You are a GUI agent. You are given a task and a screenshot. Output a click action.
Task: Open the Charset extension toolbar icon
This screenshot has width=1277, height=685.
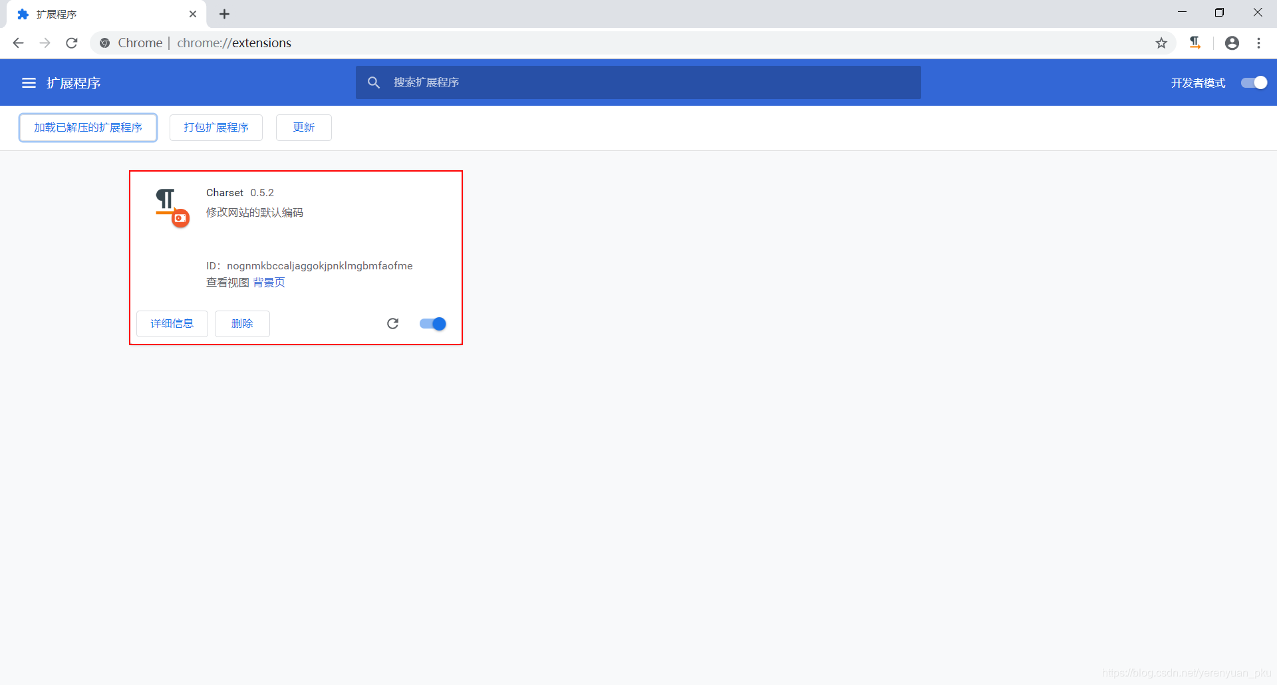point(1195,43)
